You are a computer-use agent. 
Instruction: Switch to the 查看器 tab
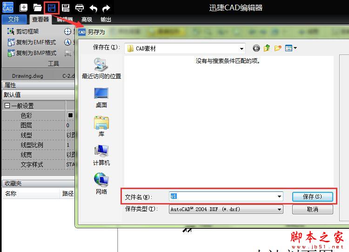click(40, 20)
